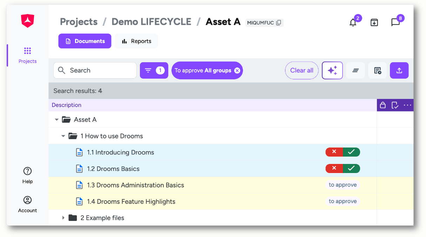
Task: Approve document 1.2 Drooms Basics
Action: tap(351, 168)
